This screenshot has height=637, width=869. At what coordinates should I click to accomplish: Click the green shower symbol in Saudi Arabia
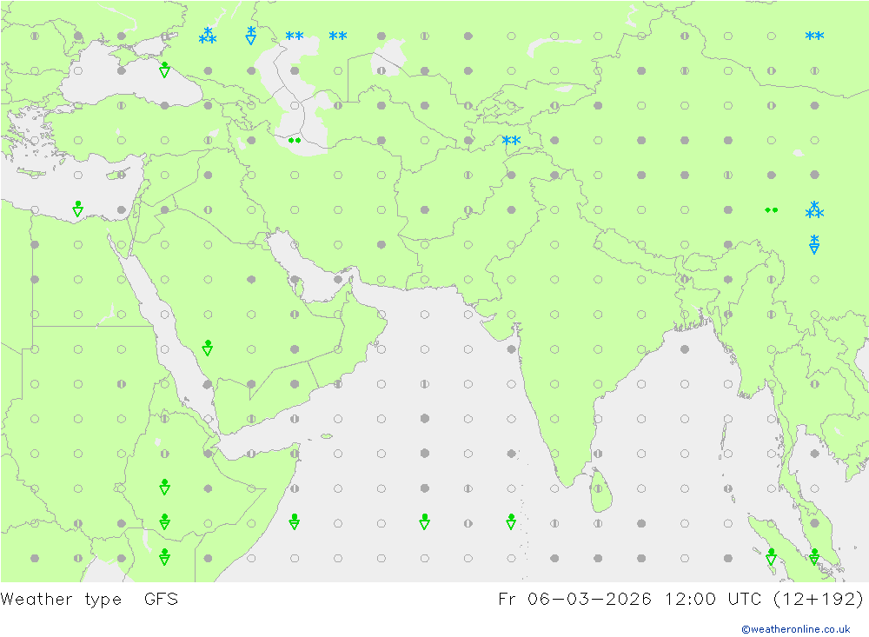[208, 348]
